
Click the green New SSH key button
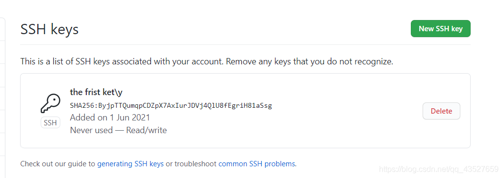440,29
